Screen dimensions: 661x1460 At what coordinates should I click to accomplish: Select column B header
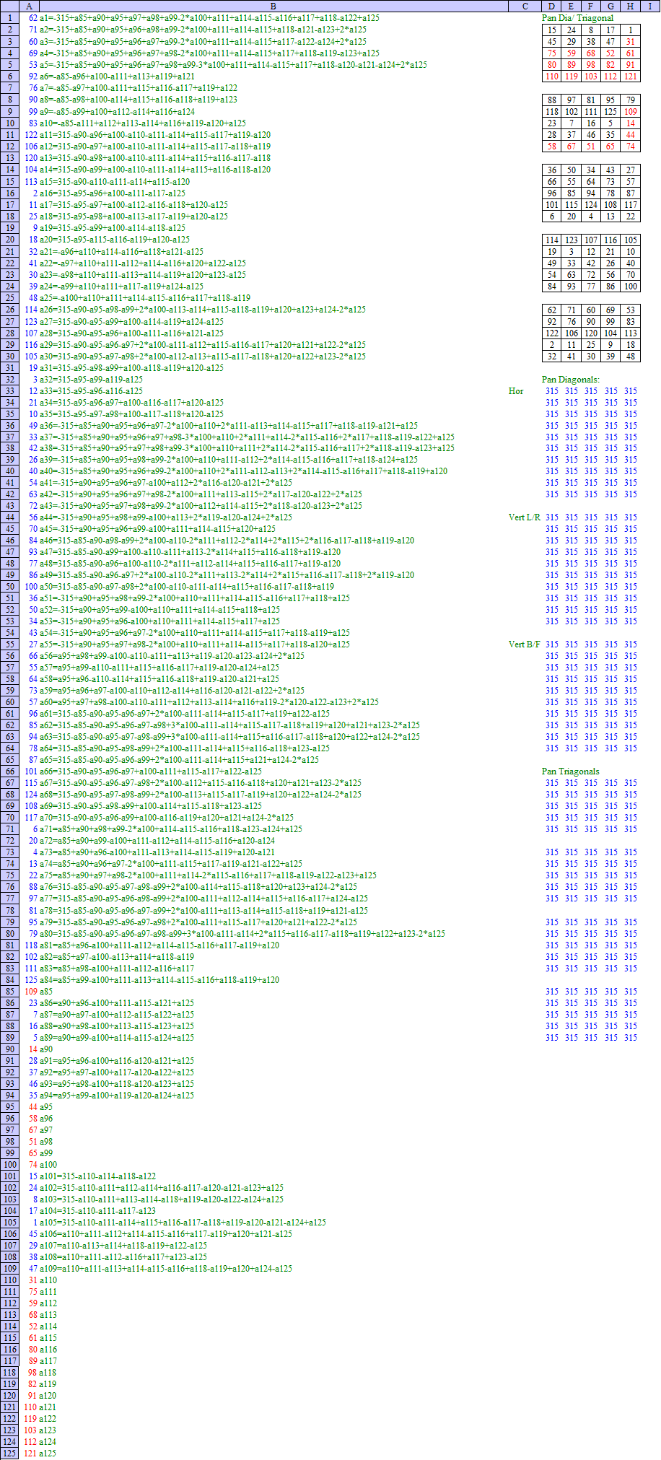pyautogui.click(x=273, y=6)
